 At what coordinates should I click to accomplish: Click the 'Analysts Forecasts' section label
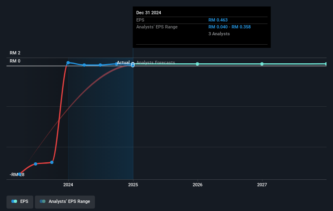tap(156, 62)
